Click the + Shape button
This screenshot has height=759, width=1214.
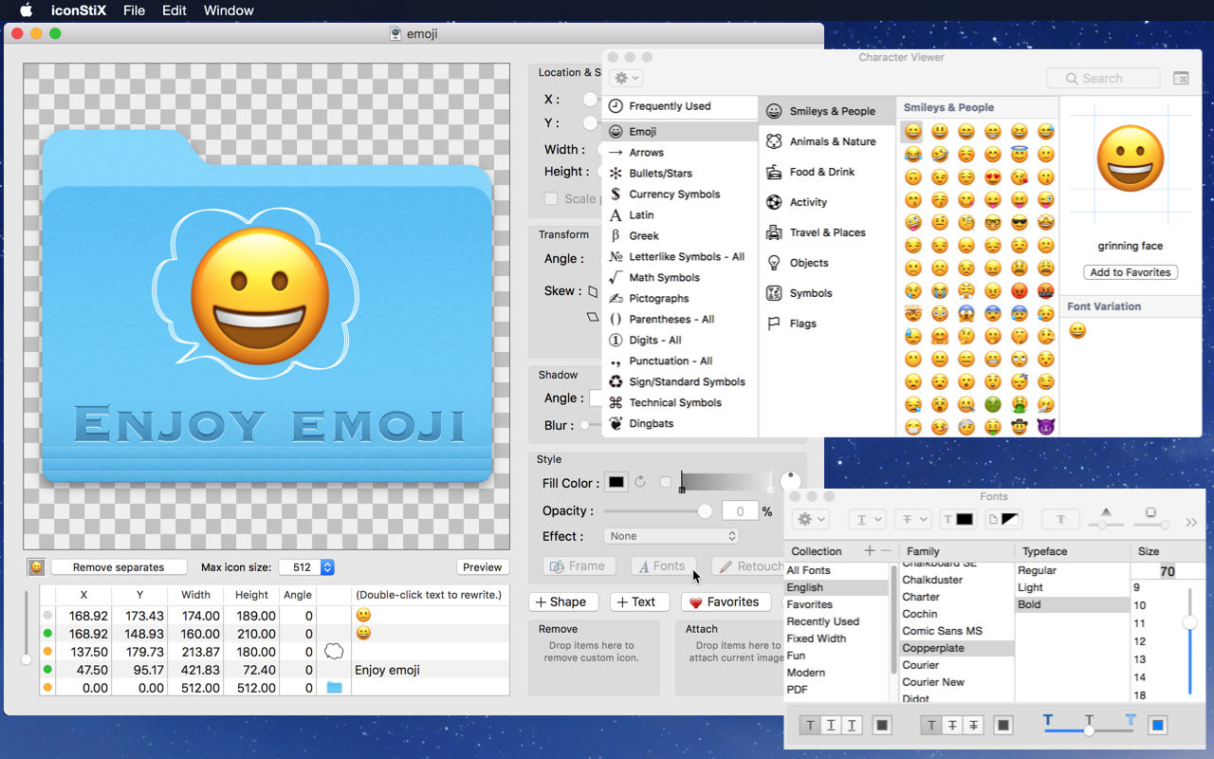(x=563, y=602)
